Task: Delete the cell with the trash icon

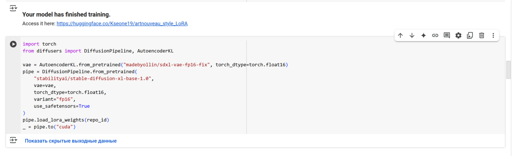Action: click(481, 36)
